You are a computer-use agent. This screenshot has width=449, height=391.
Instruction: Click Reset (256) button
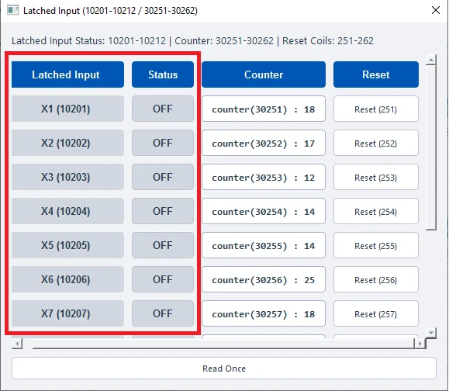pos(375,279)
